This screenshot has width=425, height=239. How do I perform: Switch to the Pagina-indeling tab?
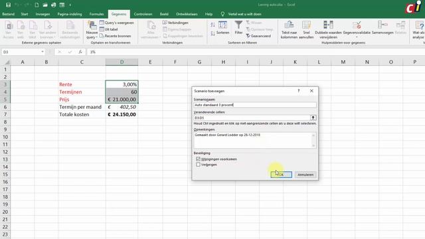coord(70,14)
